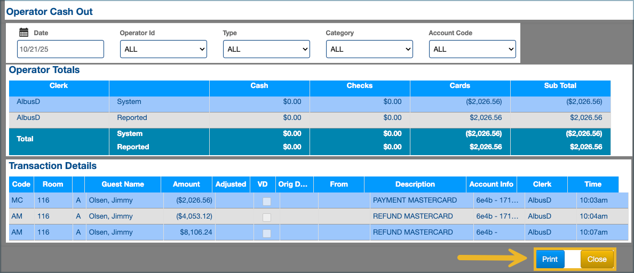Select the Description column header
This screenshot has height=273, width=634.
click(x=415, y=184)
